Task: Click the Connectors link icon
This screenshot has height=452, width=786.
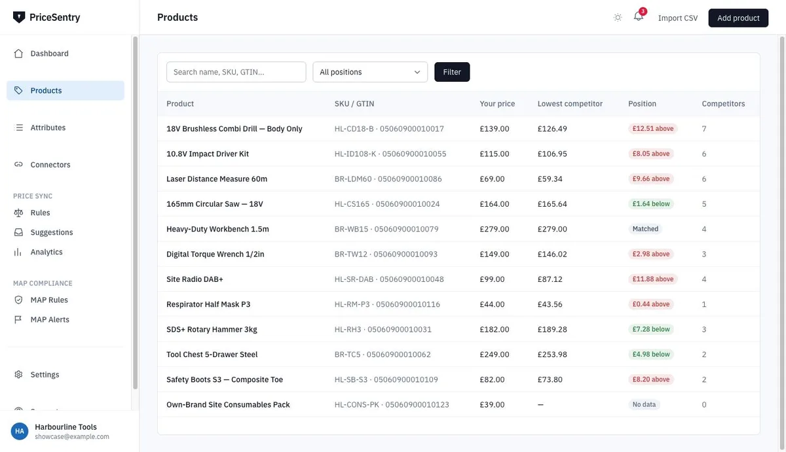Action: (18, 165)
